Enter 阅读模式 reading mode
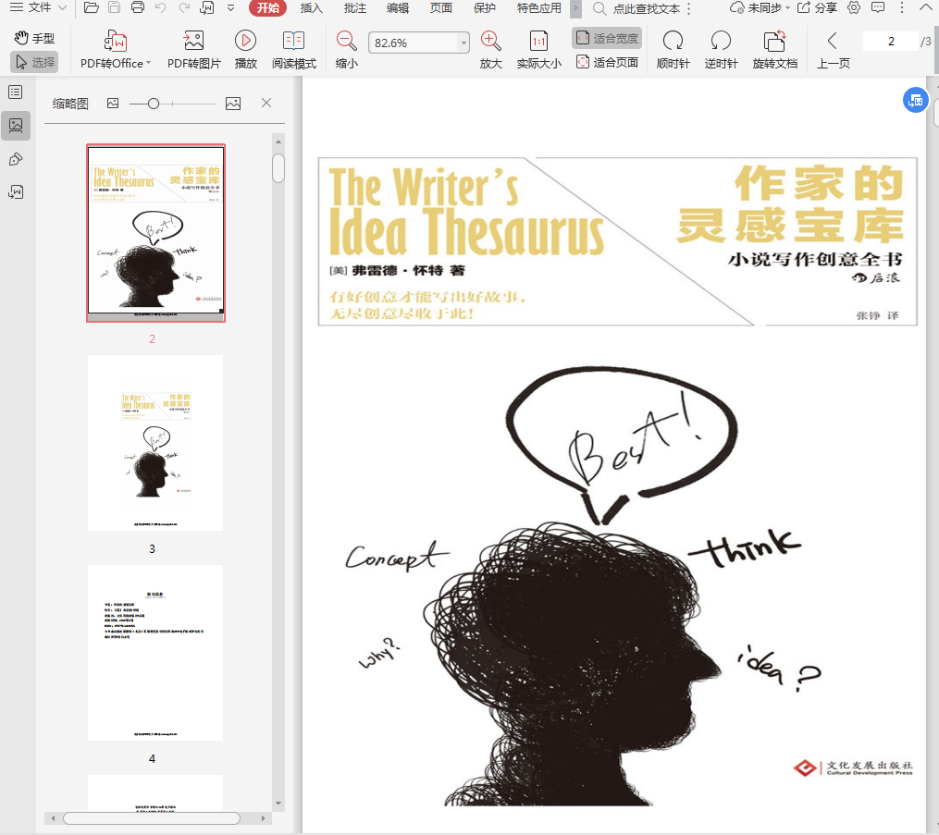This screenshot has width=939, height=835. (293, 42)
